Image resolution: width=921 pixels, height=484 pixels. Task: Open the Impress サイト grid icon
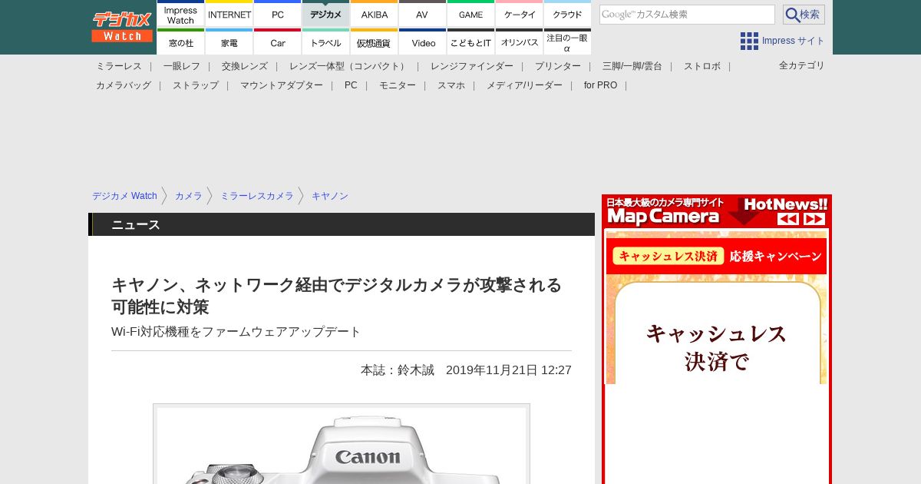(749, 41)
